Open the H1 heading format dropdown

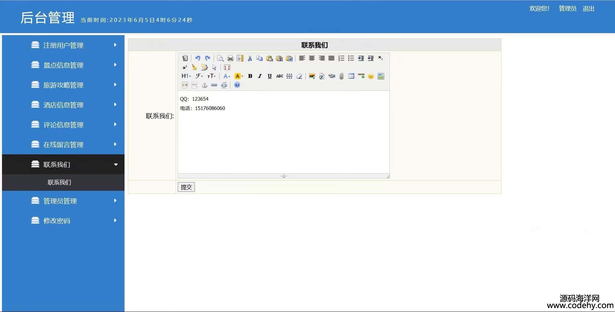click(x=186, y=76)
